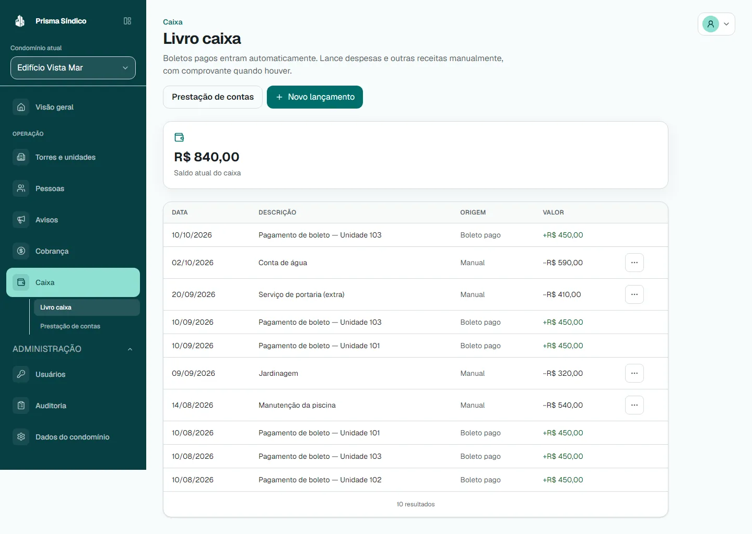752x534 pixels.
Task: Click the Torres e unidades building icon
Action: pos(21,157)
